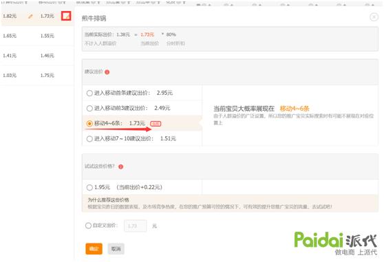Click the 1.55元 table cell
The height and width of the screenshot is (262, 384).
[47, 36]
